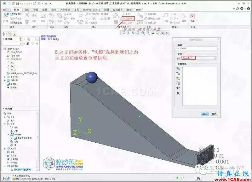The height and width of the screenshot is (182, 252).
Task: Switch to the 分析 ribbon tab
Action: pos(36,10)
